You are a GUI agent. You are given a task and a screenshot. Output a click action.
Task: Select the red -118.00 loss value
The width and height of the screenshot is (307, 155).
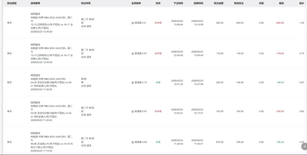(x=280, y=54)
